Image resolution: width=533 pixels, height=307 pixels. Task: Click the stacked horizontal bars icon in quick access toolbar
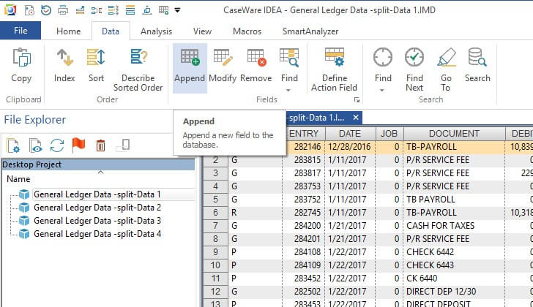(130, 10)
